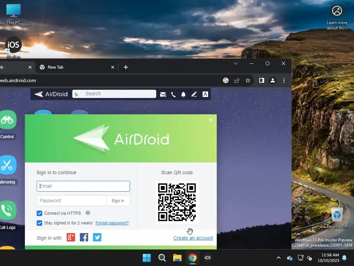Sign in with Google Plus icon
This screenshot has height=266, width=354.
[71, 237]
